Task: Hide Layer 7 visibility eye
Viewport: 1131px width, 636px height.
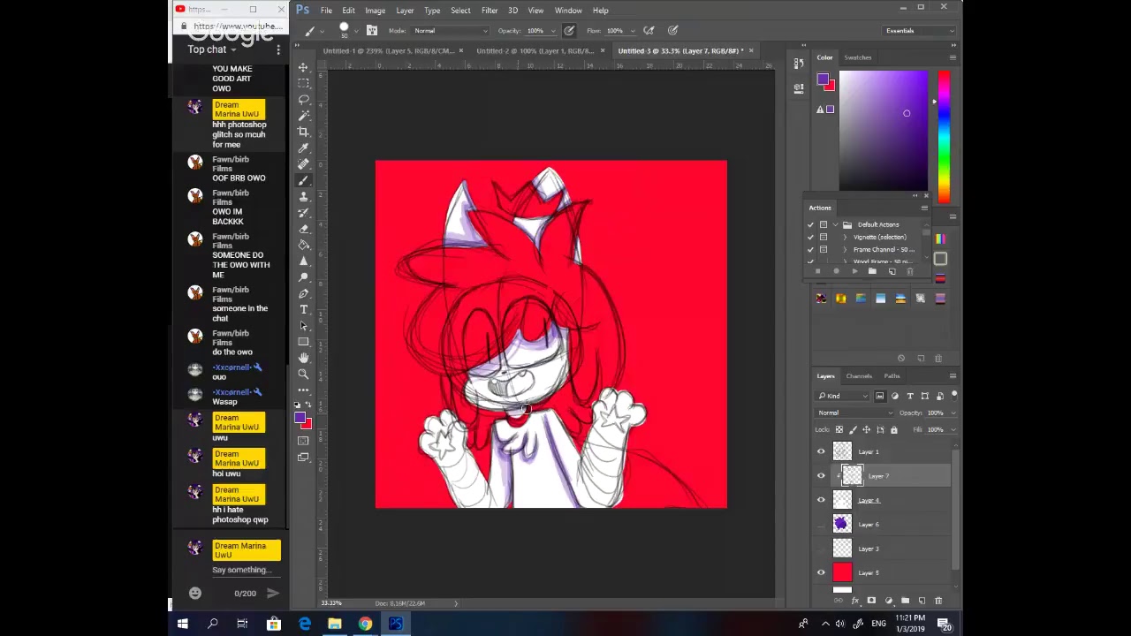Action: [821, 476]
